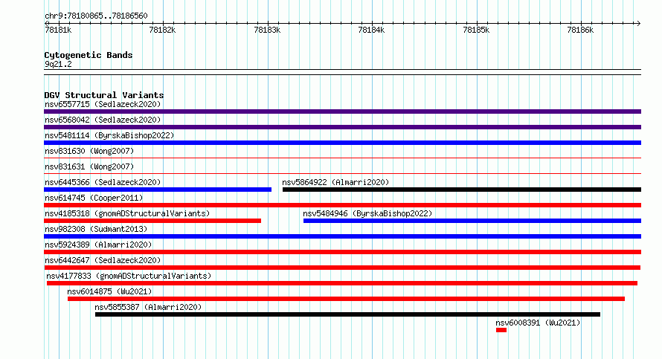Click the 78186k ruler tick label

tap(580, 30)
